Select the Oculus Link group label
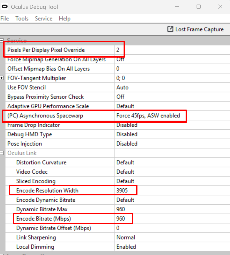The image size is (230, 255). pos(22,153)
